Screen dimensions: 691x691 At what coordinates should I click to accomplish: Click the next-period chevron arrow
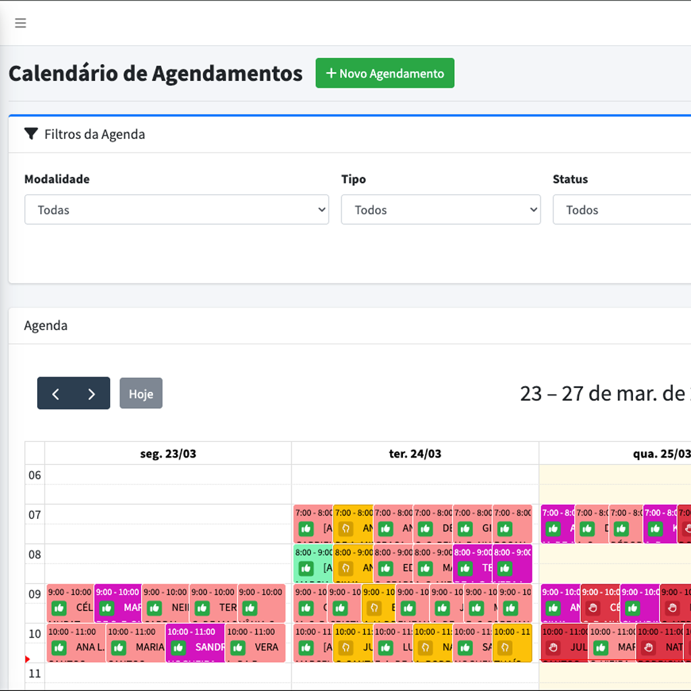pyautogui.click(x=92, y=393)
